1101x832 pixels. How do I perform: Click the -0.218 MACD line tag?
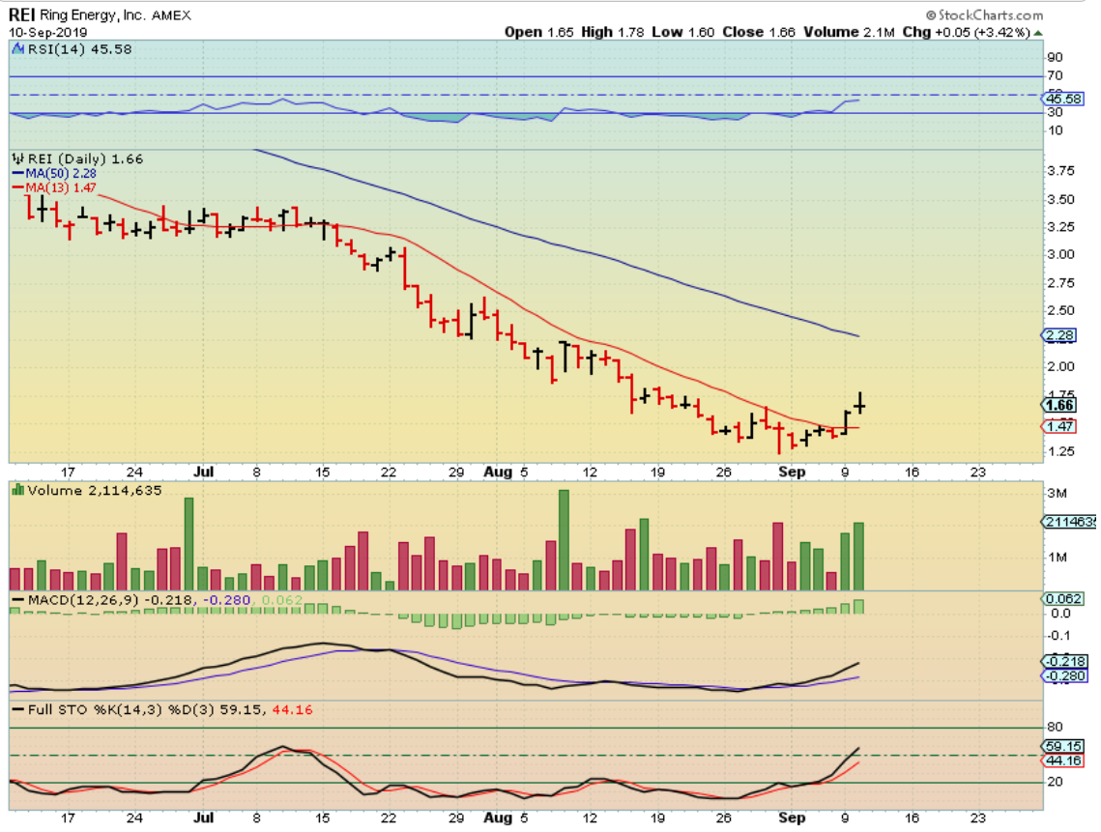point(1064,661)
